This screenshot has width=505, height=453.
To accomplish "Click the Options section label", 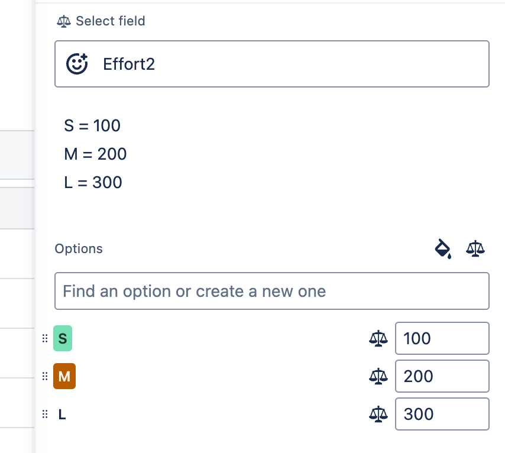I will [79, 249].
